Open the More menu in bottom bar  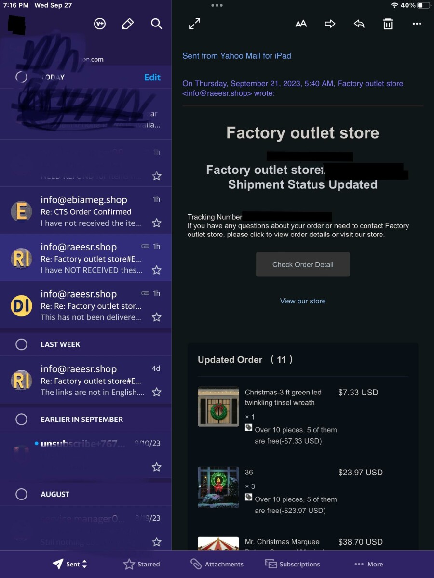tap(369, 564)
